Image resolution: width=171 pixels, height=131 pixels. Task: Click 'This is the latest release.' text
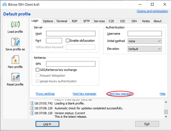71,116
